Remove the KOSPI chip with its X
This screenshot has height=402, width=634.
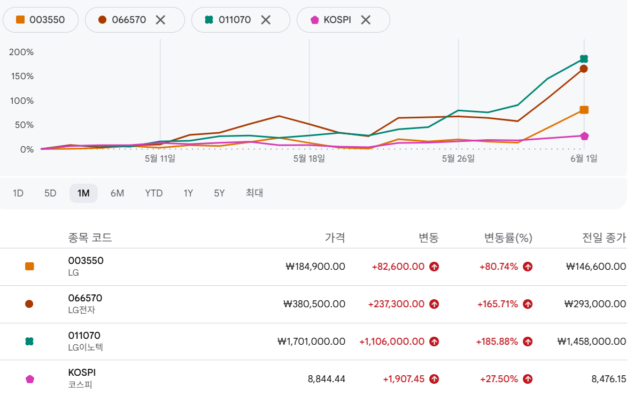coord(366,20)
